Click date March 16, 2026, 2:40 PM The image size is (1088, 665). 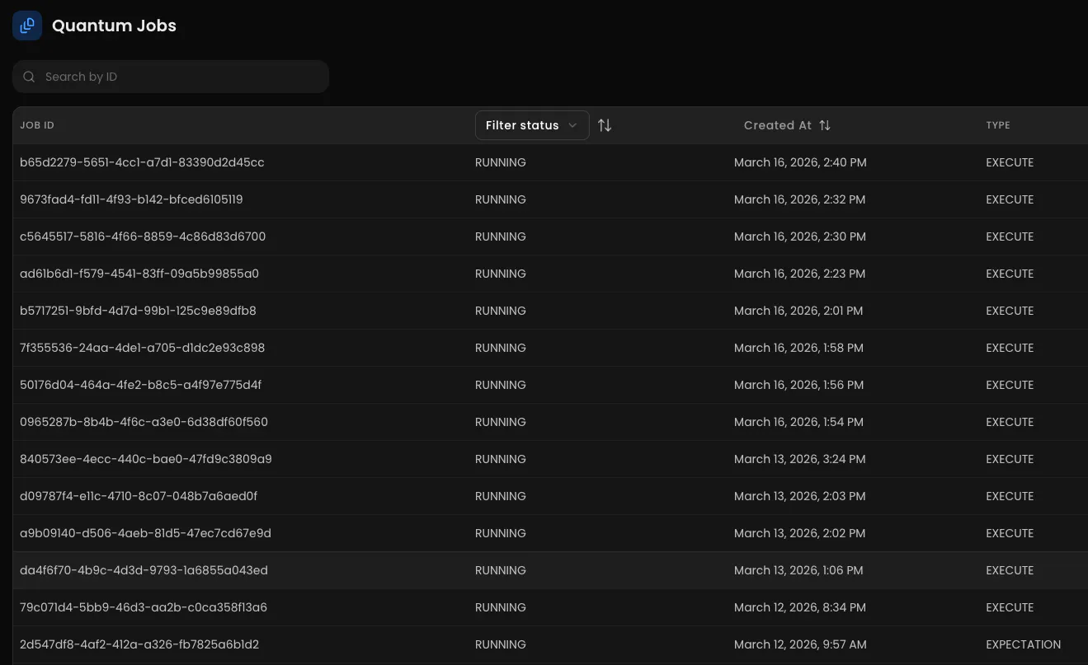800,162
